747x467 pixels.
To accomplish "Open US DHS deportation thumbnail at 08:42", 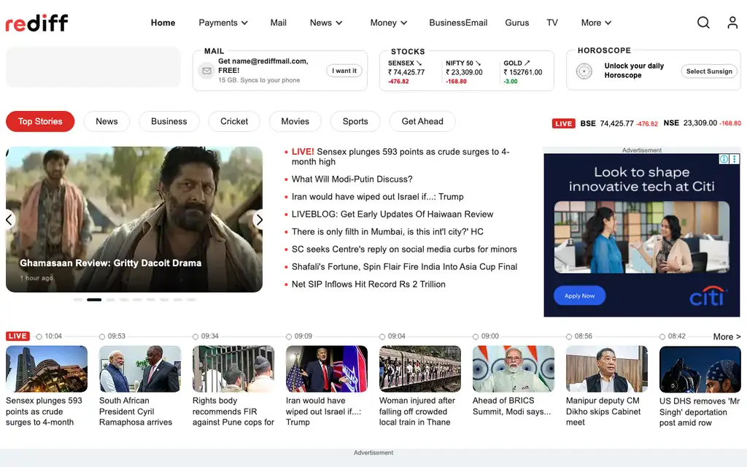I will click(x=700, y=368).
